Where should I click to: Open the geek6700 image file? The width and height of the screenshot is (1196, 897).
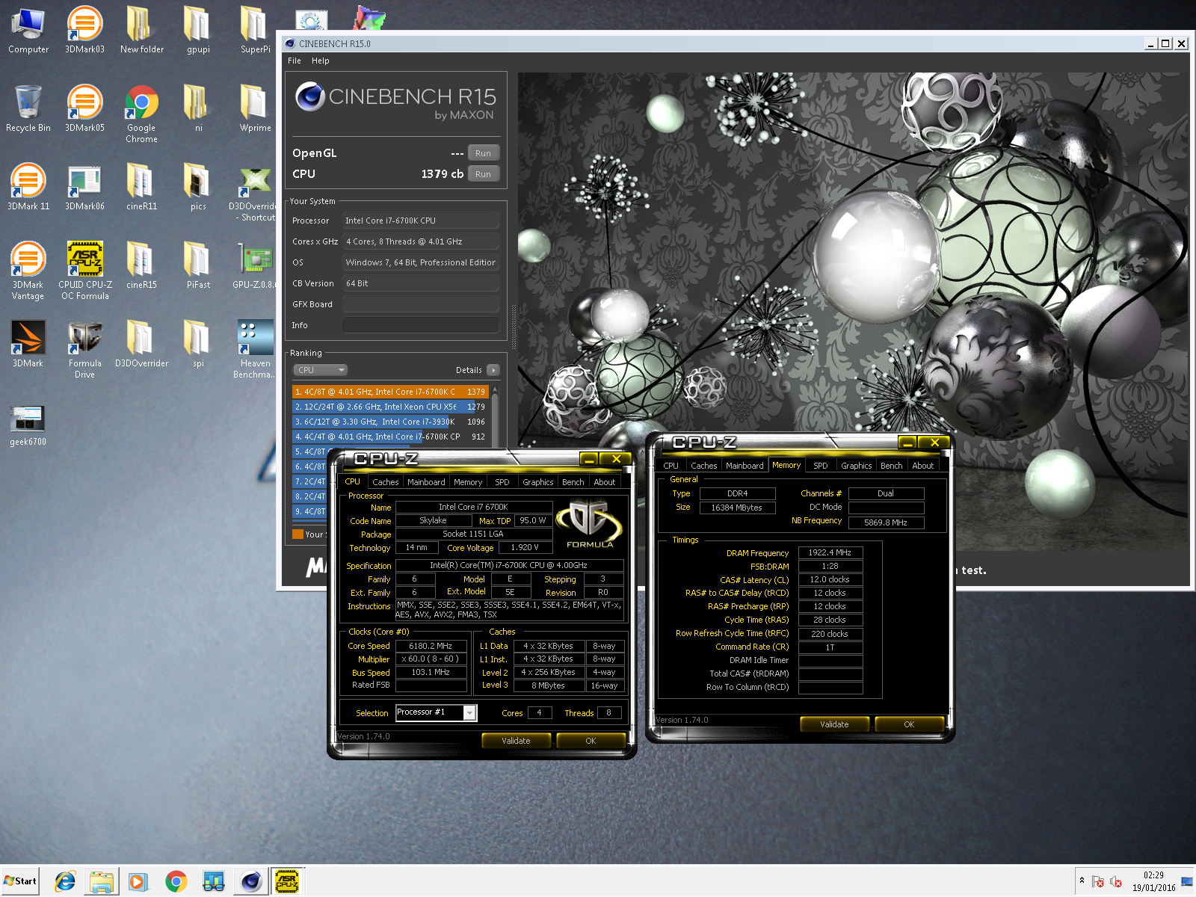coord(28,425)
